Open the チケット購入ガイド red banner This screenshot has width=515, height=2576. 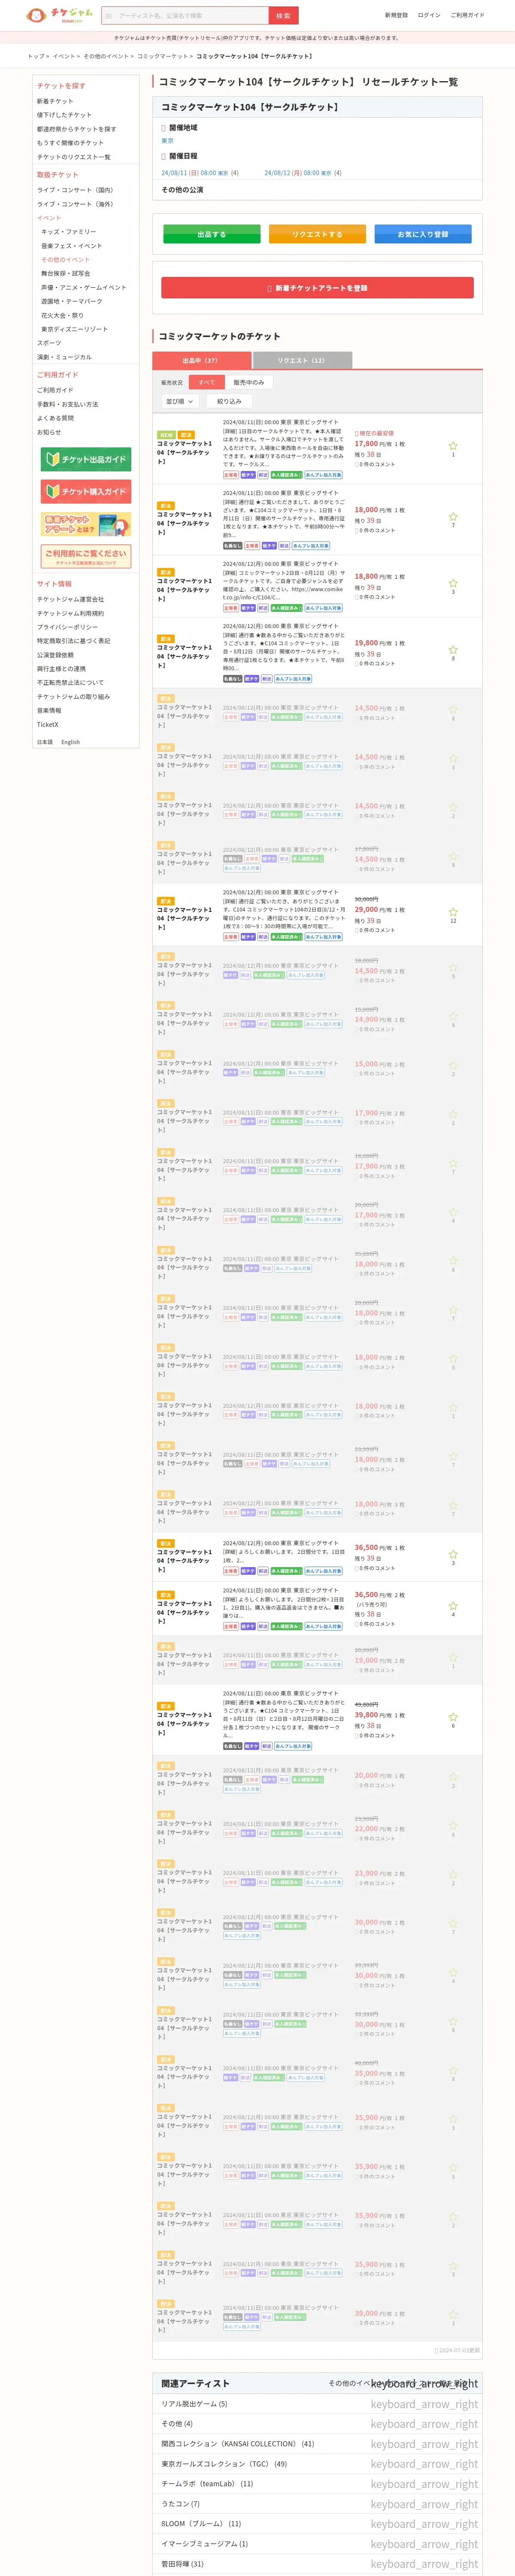(86, 491)
